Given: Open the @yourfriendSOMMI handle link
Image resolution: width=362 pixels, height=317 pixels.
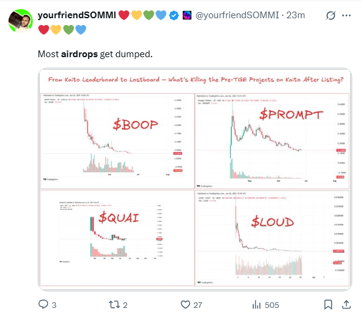Looking at the screenshot, I should coord(237,15).
